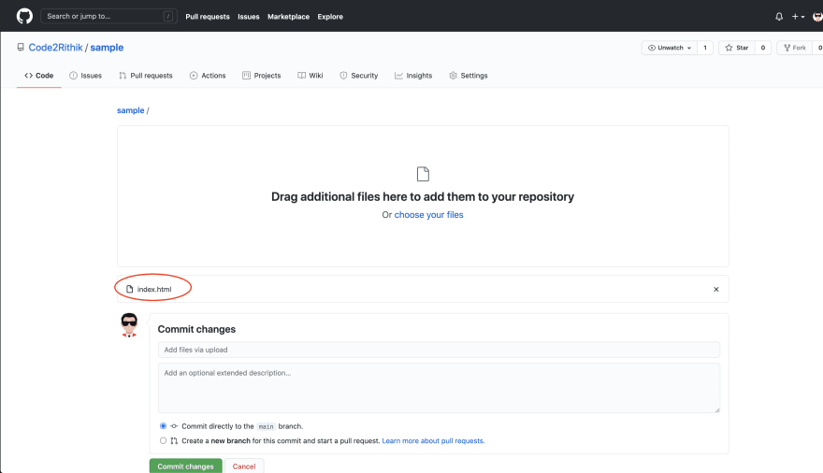823x473 pixels.
Task: Click the slash shortcut key icon
Action: point(168,16)
